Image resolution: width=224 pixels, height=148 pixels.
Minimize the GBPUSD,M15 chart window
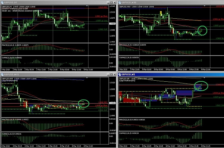point(108,75)
